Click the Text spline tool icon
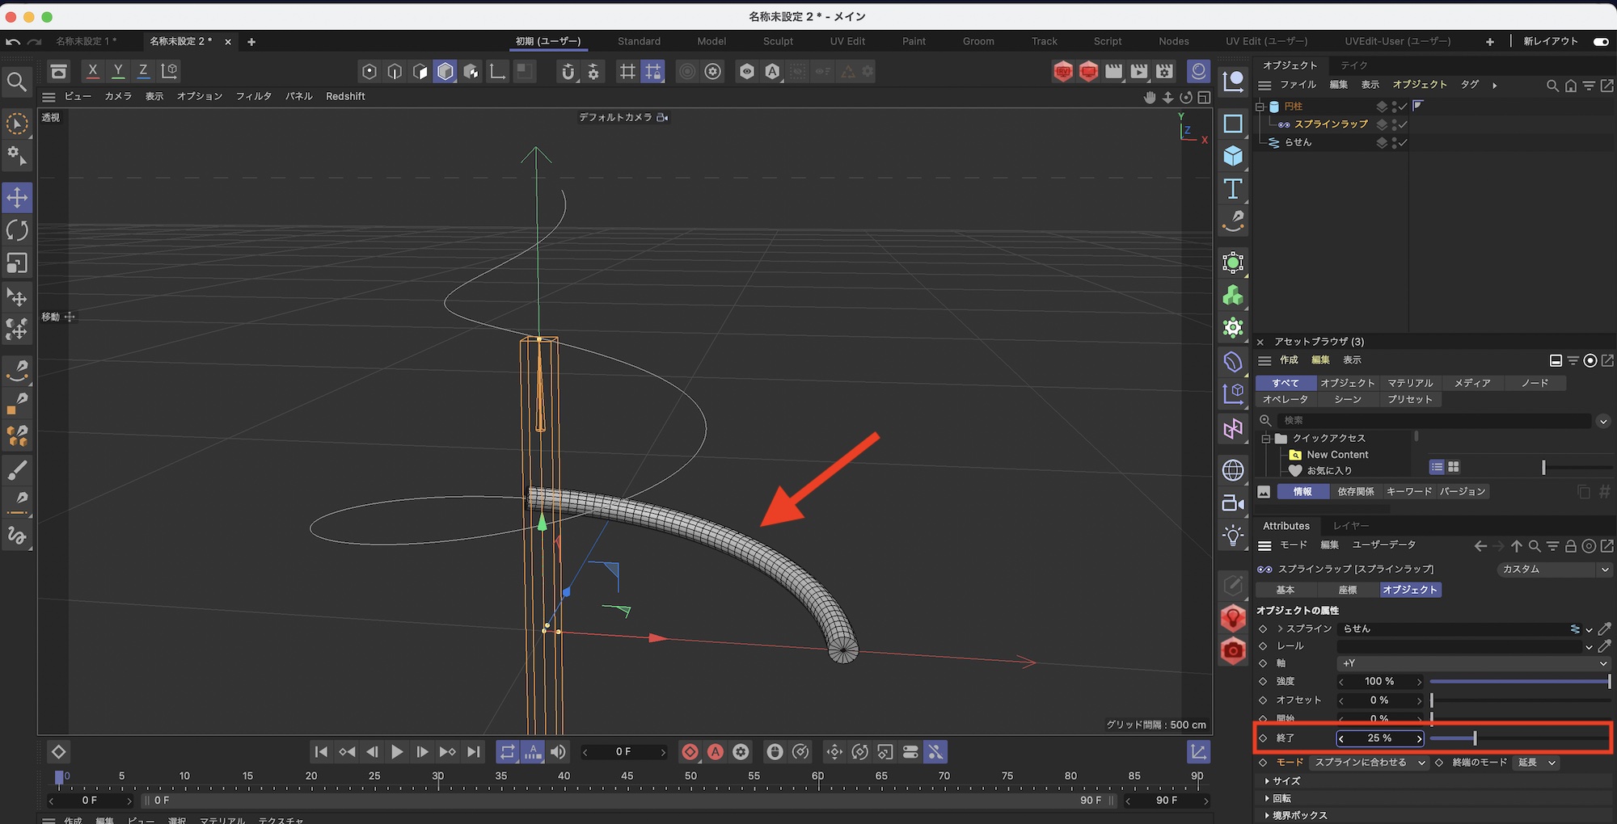Screen dimensions: 1617x824 [x=1233, y=189]
